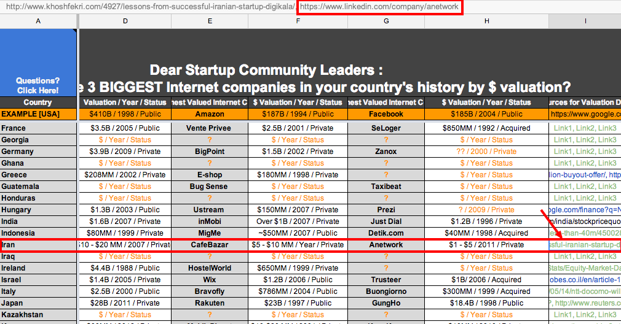621x324 pixels.
Task: Click the 'EXAMPLE [USA]' cell
Action: click(x=38, y=114)
